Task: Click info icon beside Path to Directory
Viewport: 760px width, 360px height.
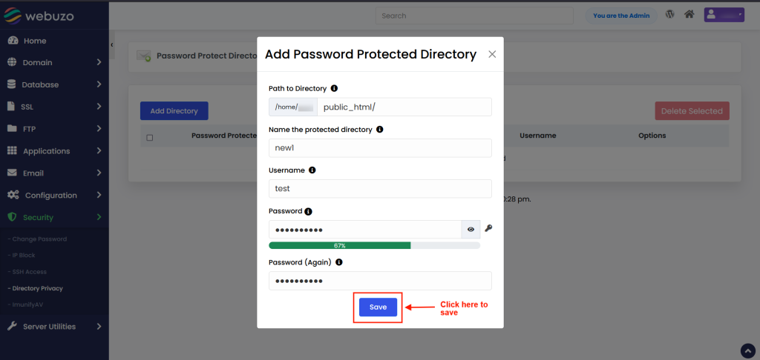Action: [334, 88]
